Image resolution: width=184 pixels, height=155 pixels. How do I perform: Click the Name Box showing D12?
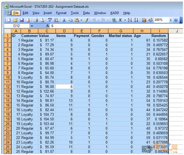pyautogui.click(x=17, y=26)
